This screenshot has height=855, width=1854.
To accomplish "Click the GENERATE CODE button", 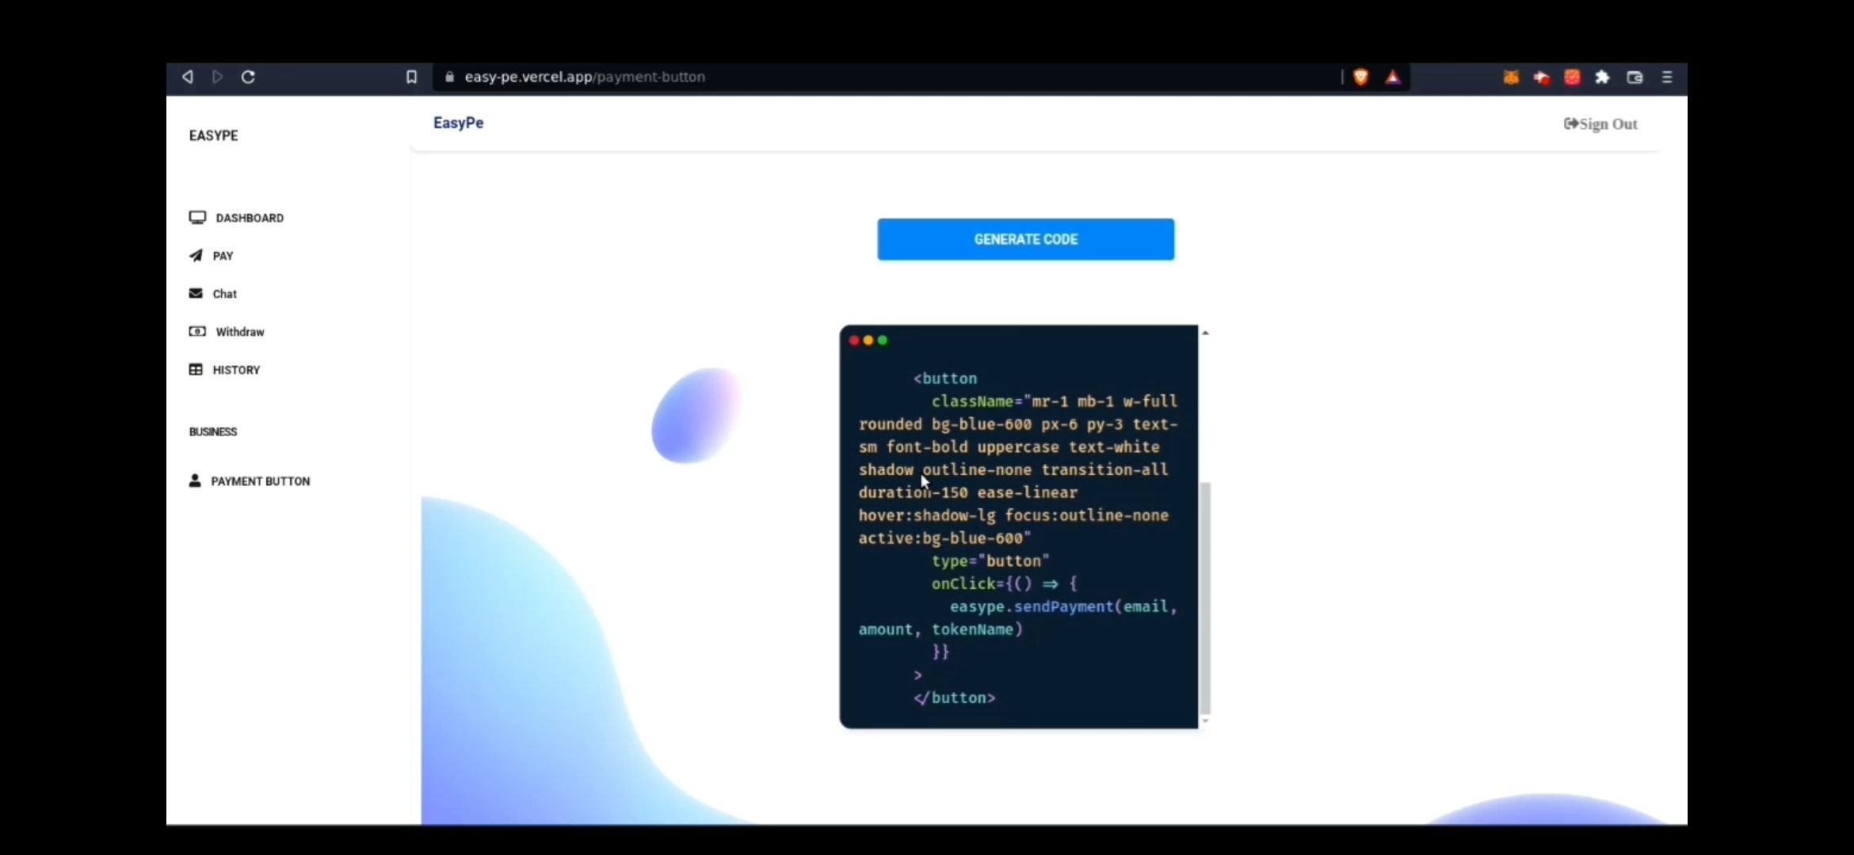I will pyautogui.click(x=1025, y=239).
